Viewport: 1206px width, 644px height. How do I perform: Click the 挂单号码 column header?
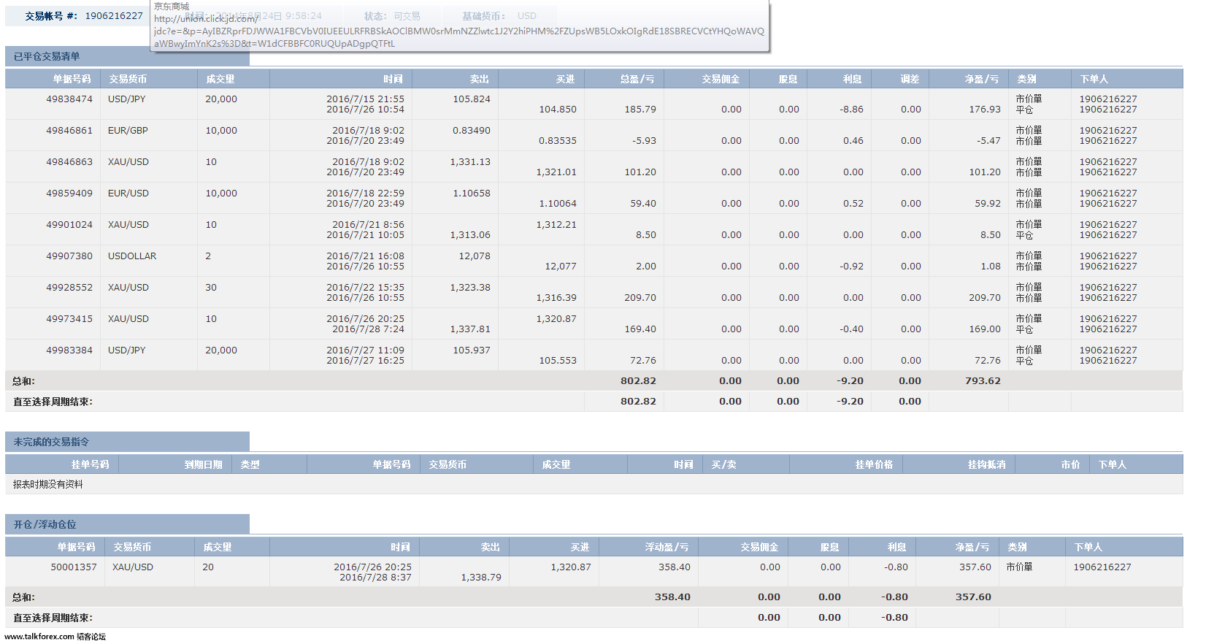coord(90,464)
